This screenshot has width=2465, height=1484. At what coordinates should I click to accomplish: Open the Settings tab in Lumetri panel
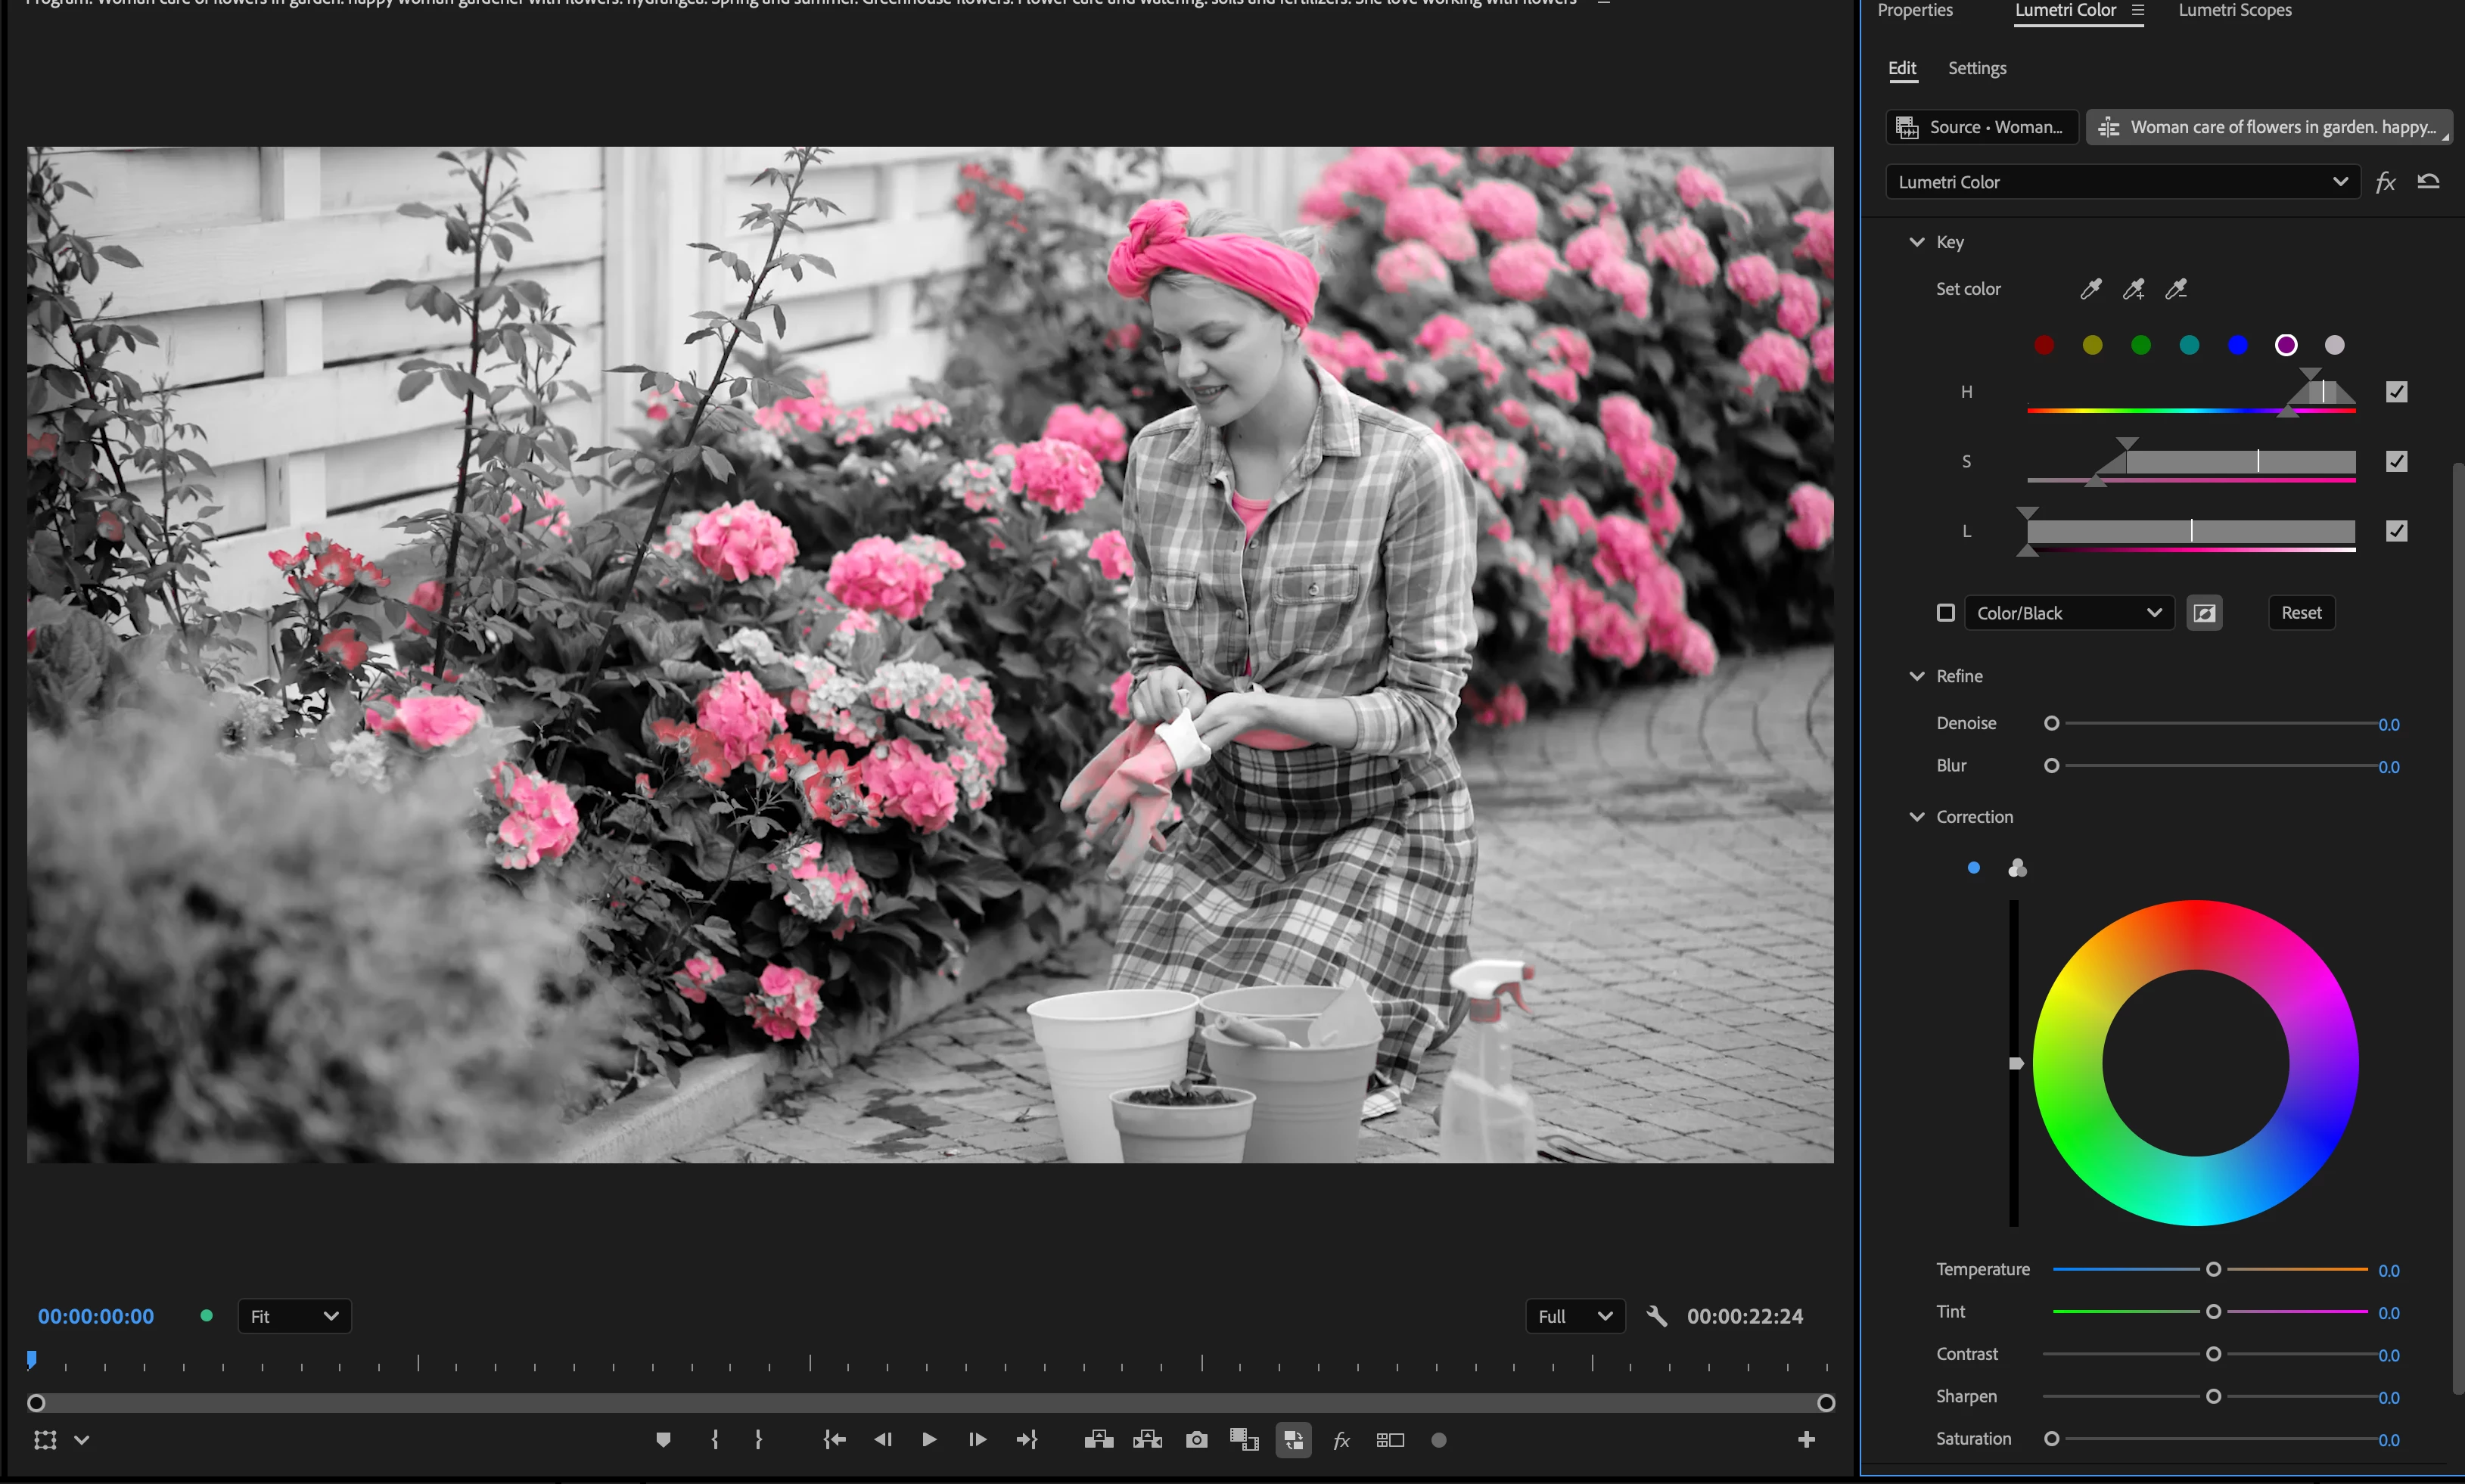click(1976, 68)
